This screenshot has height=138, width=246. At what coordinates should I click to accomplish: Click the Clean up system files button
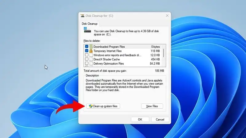103,106
